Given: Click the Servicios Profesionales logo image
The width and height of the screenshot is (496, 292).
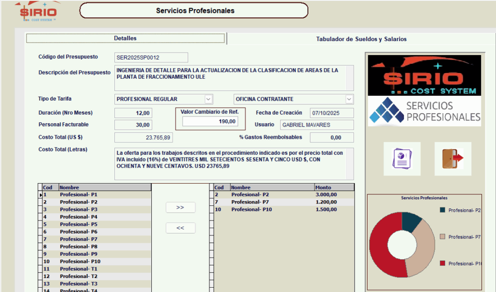Looking at the screenshot, I should click(424, 111).
